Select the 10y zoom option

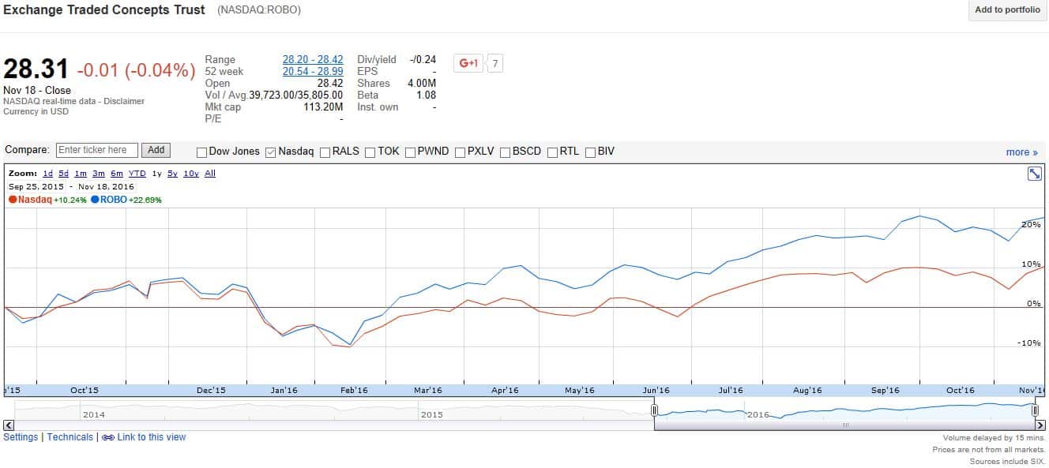click(x=191, y=174)
